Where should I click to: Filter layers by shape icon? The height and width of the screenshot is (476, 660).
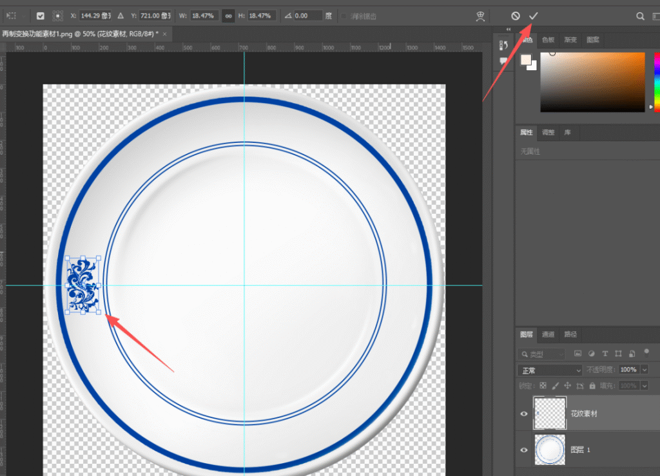(618, 354)
